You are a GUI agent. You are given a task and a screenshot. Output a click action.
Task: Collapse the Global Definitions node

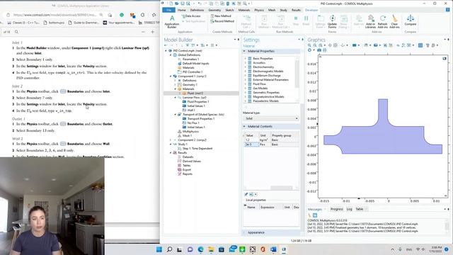pyautogui.click(x=171, y=55)
